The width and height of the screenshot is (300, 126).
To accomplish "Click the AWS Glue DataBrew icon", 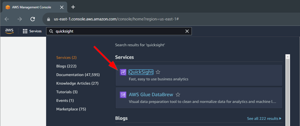I will tap(123, 95).
